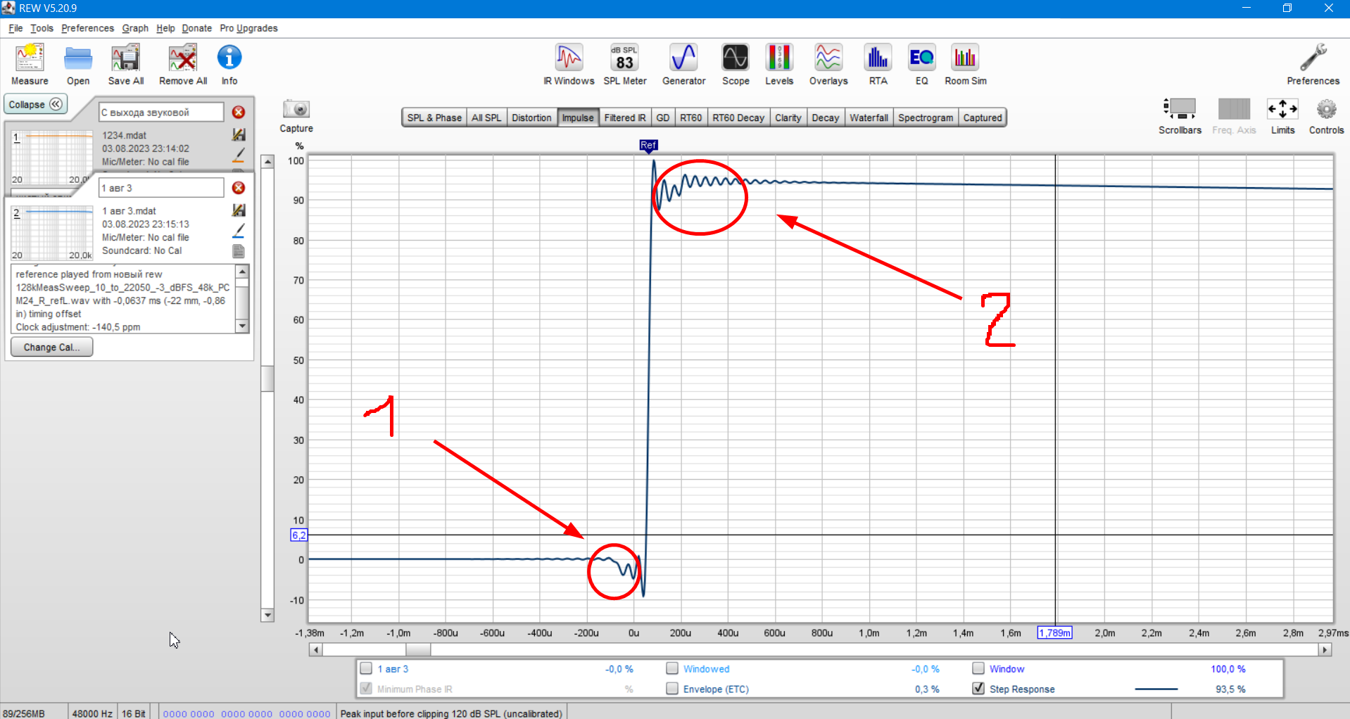Viewport: 1350px width, 719px height.
Task: Click the Measure toolbar icon
Action: [x=30, y=58]
